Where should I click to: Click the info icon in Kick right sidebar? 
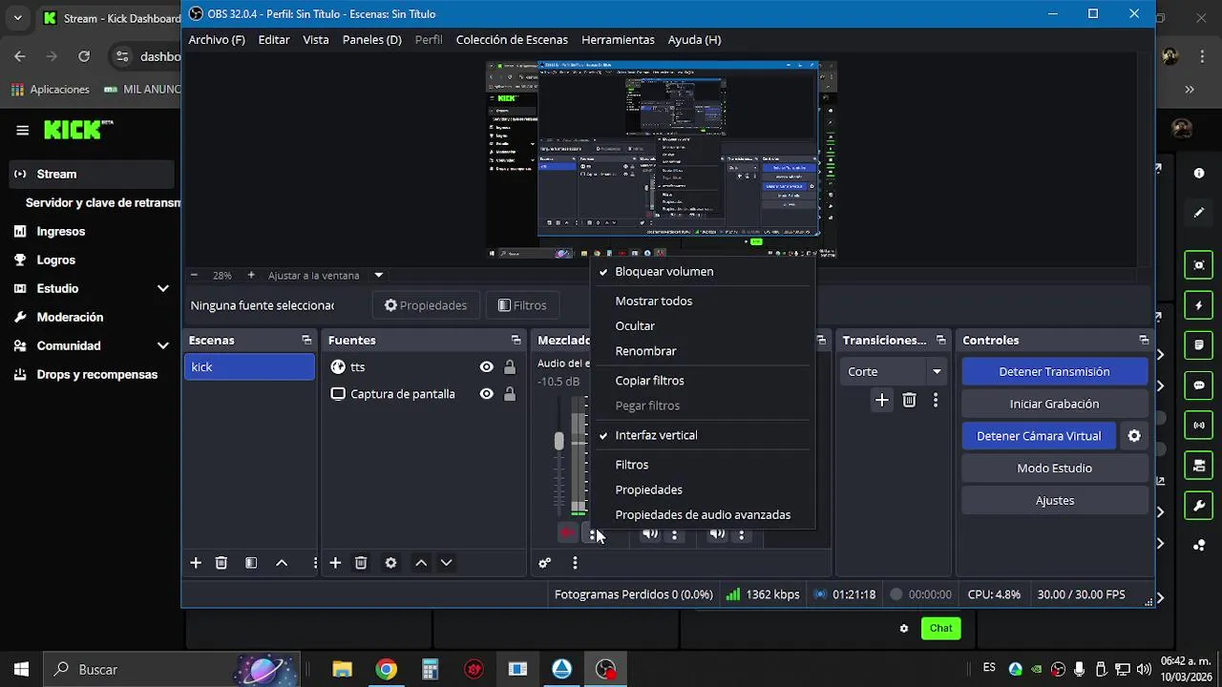(x=1199, y=173)
